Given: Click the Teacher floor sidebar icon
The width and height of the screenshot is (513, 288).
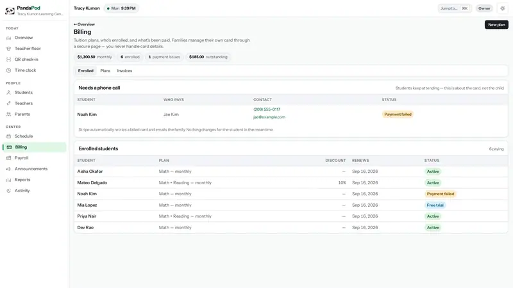Looking at the screenshot, I should click(8, 49).
